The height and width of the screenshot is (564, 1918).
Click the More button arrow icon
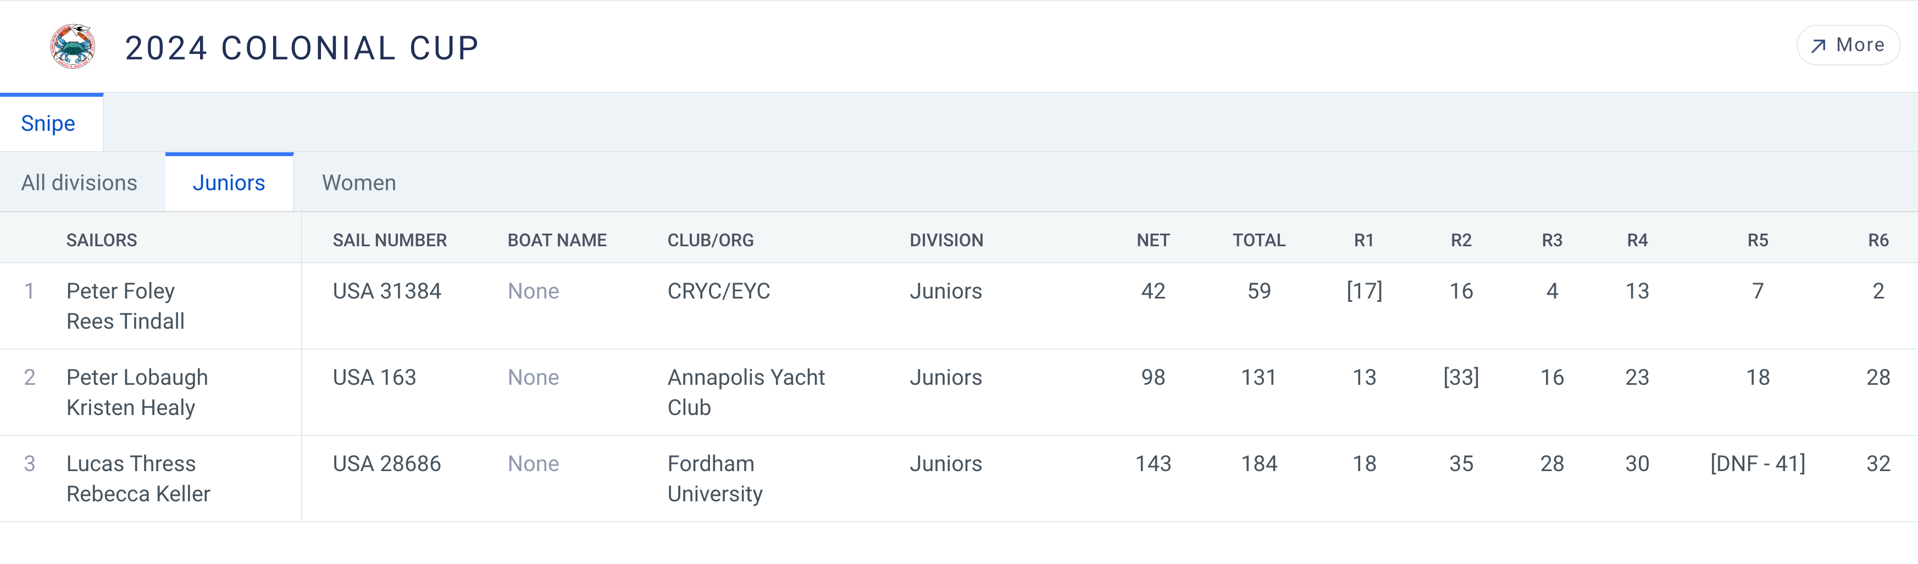click(1818, 46)
